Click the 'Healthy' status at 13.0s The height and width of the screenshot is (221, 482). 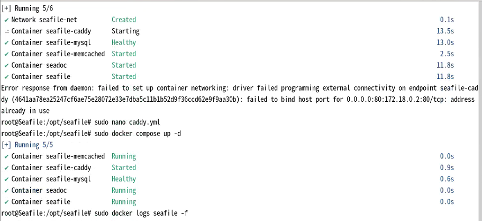coord(124,42)
